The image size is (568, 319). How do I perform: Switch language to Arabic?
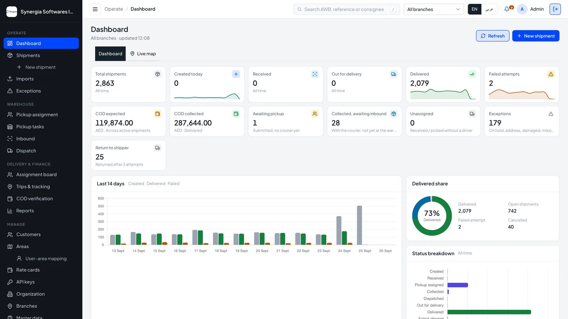pos(490,9)
